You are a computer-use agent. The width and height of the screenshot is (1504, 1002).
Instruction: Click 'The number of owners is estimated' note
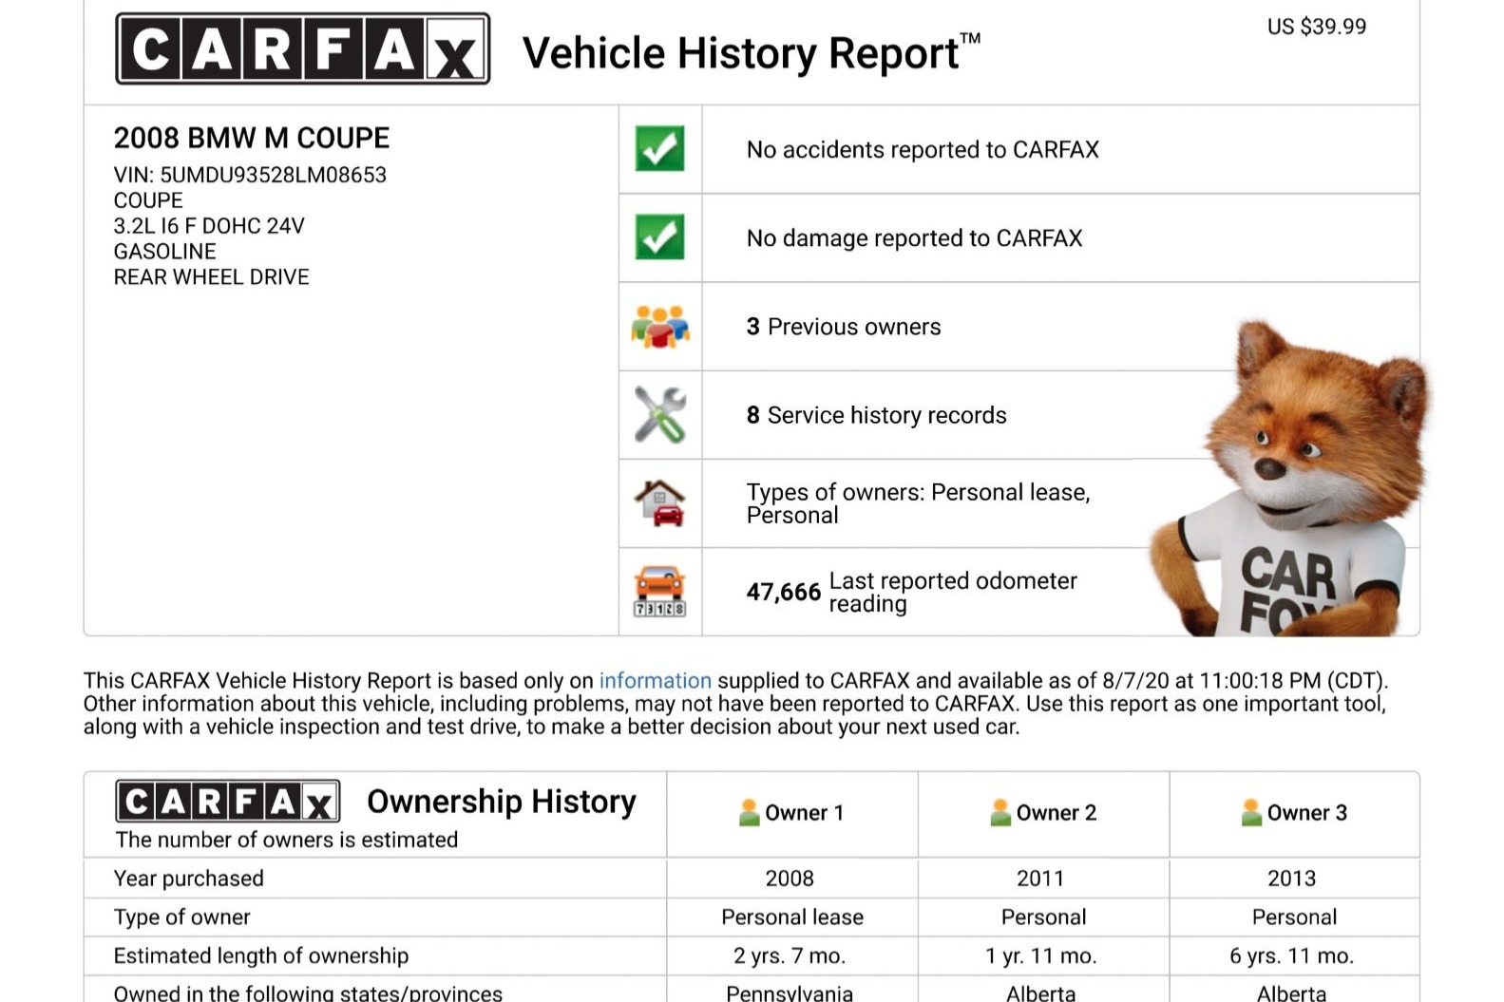coord(287,840)
